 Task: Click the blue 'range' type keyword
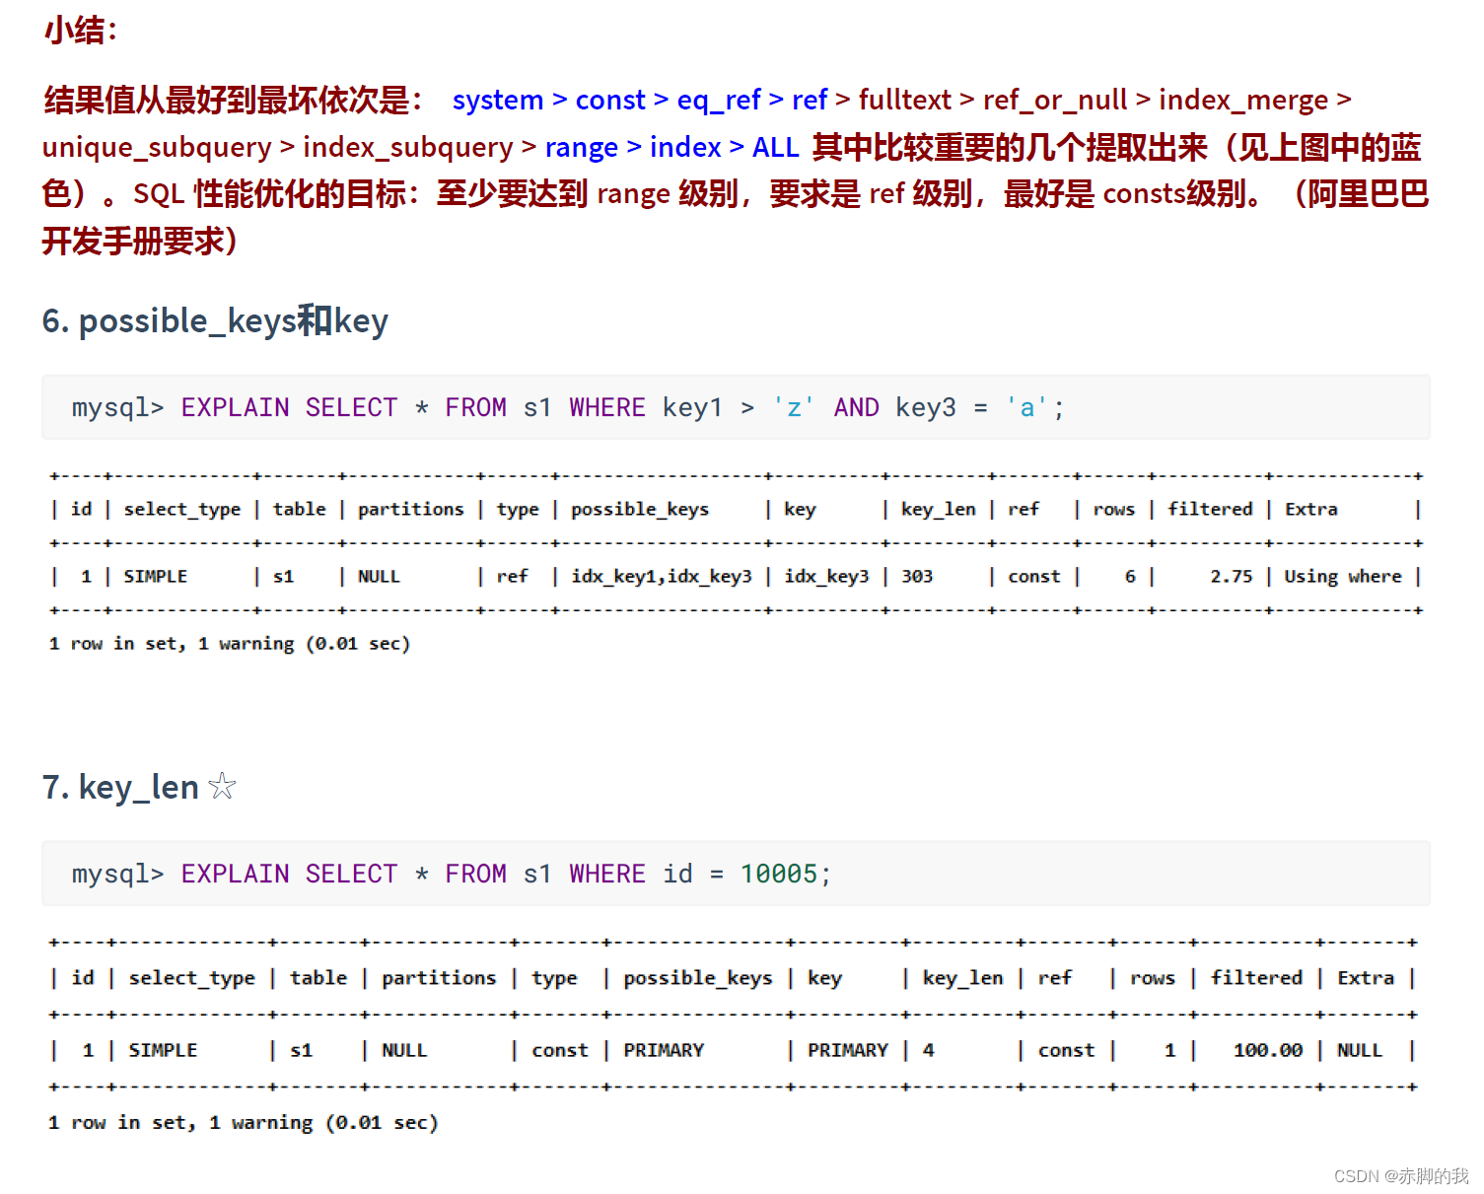[x=582, y=149]
